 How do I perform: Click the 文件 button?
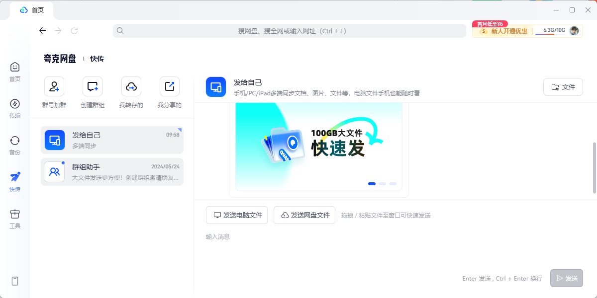click(x=563, y=87)
